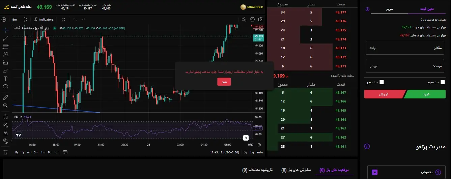Activate the magnet mode icon
This screenshot has width=451, height=179.
coord(5,117)
